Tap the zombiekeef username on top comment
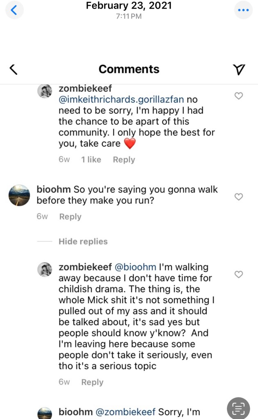This screenshot has width=258, height=419. point(85,88)
